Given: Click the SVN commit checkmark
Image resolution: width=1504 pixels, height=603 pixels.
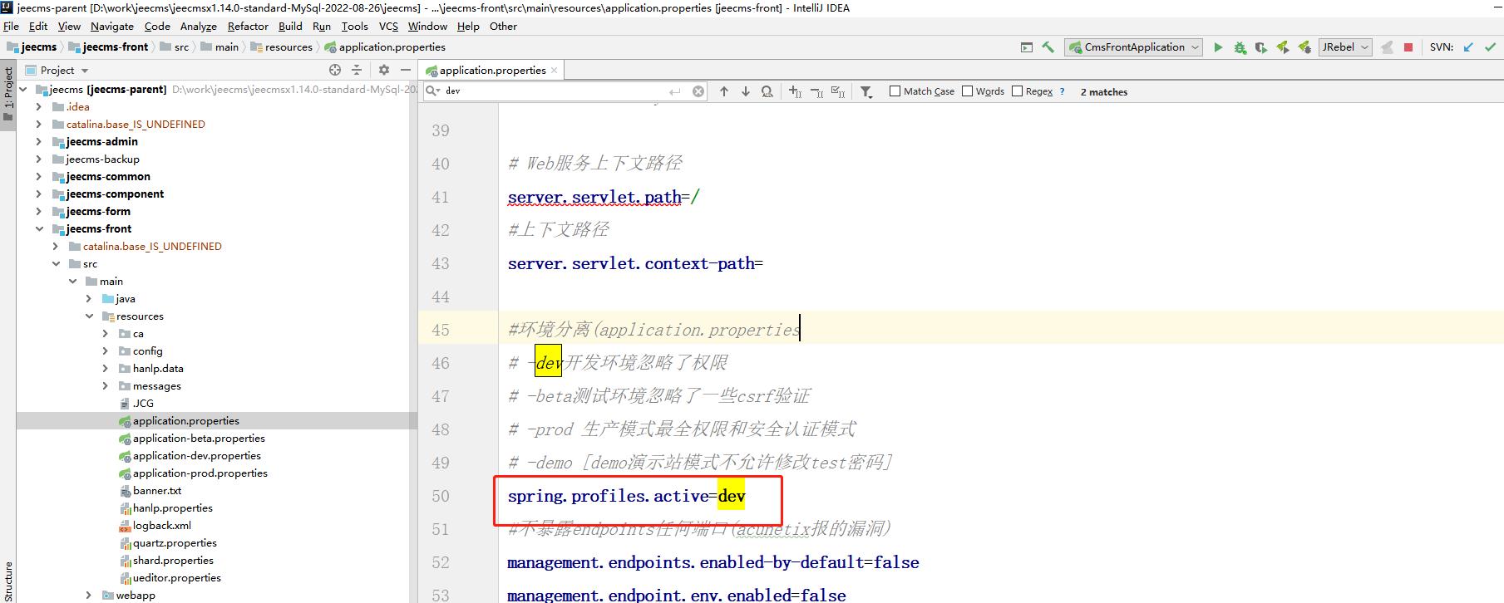Looking at the screenshot, I should point(1490,47).
